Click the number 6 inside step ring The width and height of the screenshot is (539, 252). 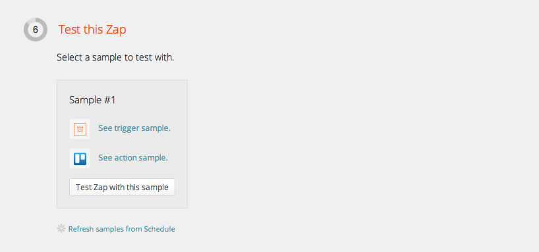[x=36, y=30]
